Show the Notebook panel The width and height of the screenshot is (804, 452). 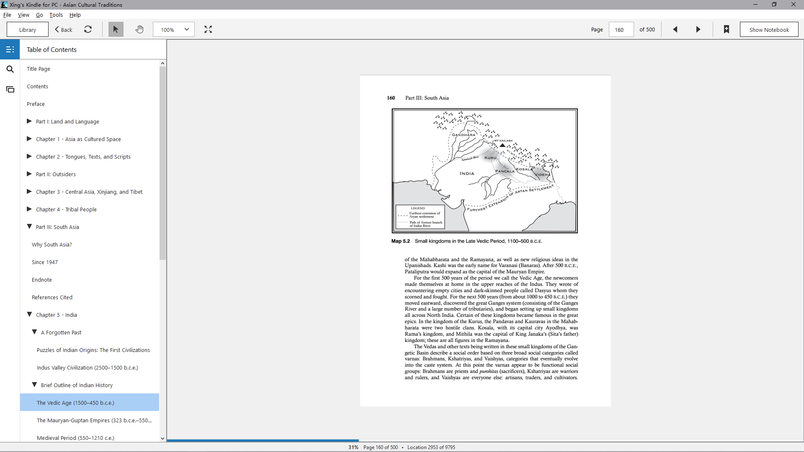[x=769, y=30]
